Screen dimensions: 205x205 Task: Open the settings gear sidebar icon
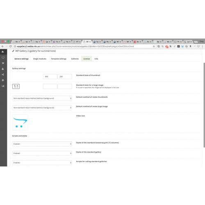pos(3,80)
